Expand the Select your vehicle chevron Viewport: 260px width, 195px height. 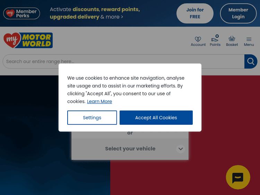(181, 149)
